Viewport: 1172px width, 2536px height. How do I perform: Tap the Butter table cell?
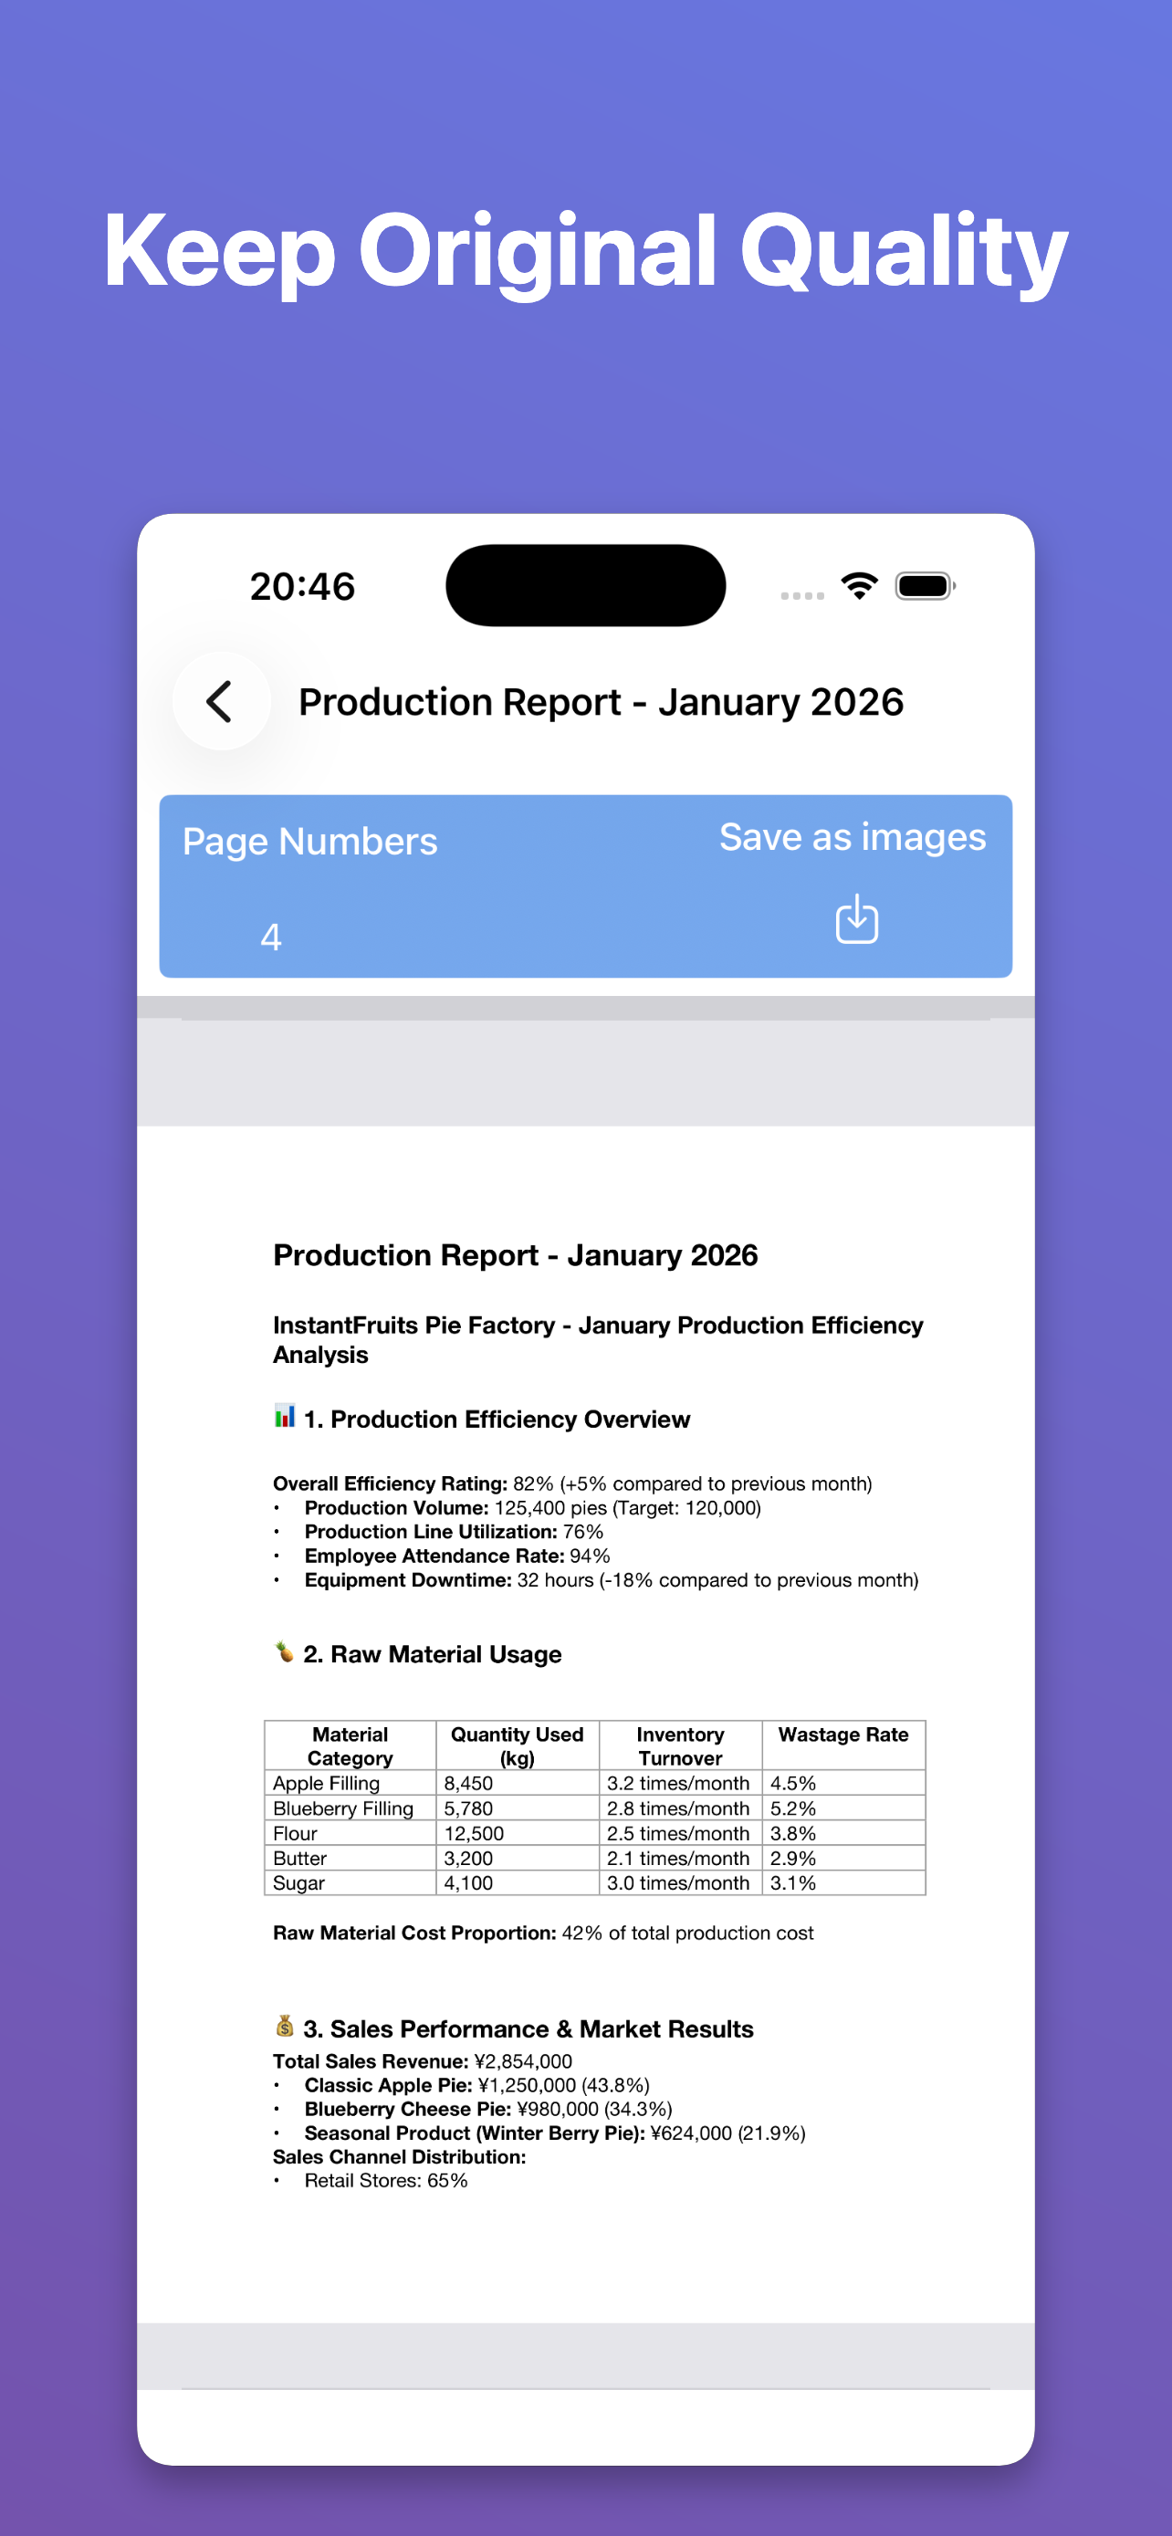[351, 1858]
